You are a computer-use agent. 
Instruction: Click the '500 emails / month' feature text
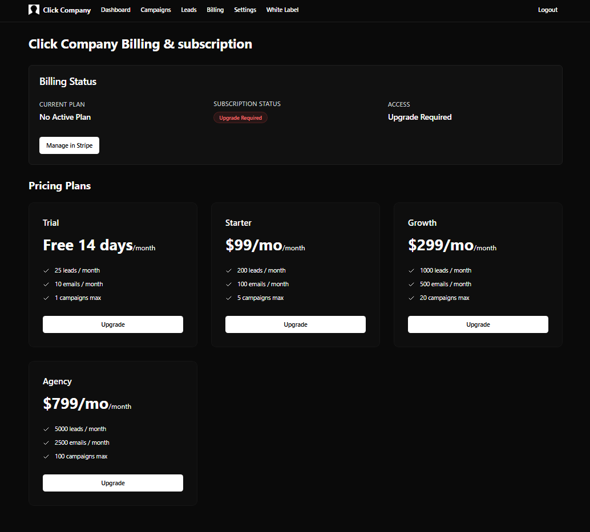point(446,284)
